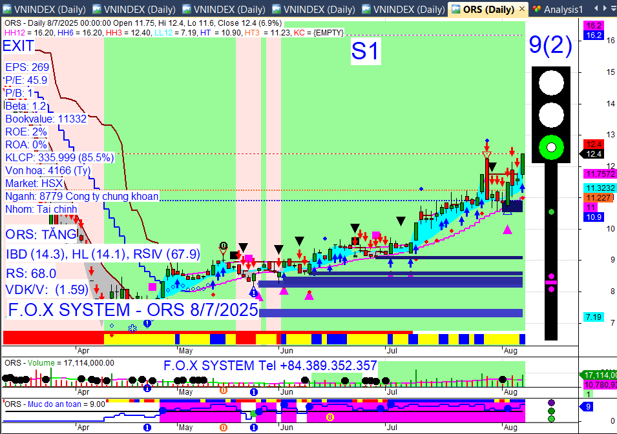Click the ORS (Daily) tab chart icon
Viewport: 617px width, 434px height.
(455, 9)
